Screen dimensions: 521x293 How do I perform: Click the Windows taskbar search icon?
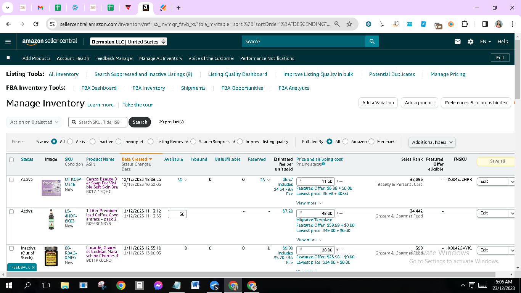pyautogui.click(x=27, y=285)
